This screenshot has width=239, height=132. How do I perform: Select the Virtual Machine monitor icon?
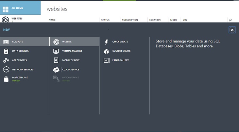click(56, 51)
